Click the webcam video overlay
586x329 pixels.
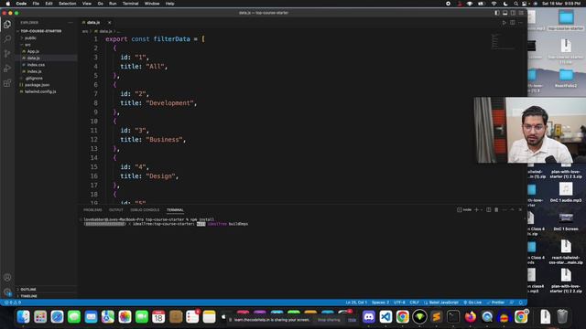coord(529,130)
